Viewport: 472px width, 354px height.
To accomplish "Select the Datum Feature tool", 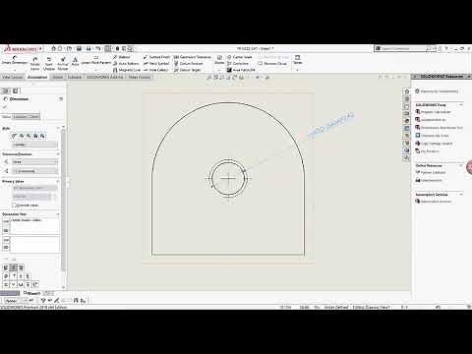I will (189, 63).
